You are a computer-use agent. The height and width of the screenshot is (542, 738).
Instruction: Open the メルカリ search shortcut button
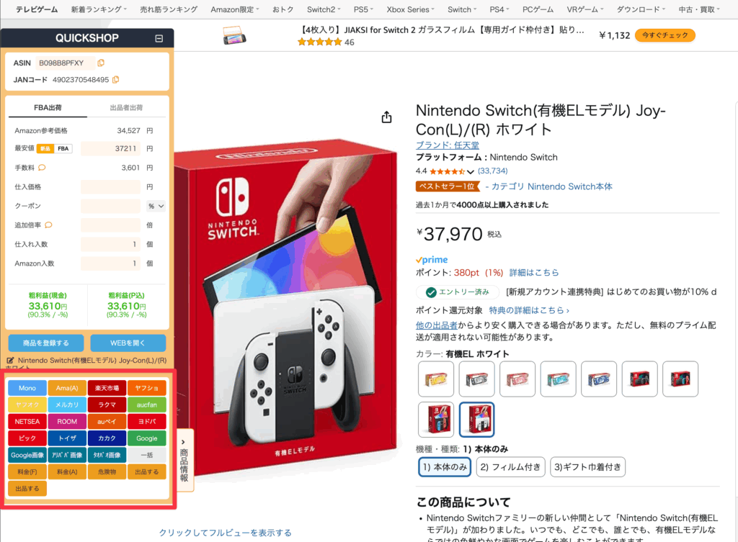pyautogui.click(x=67, y=405)
